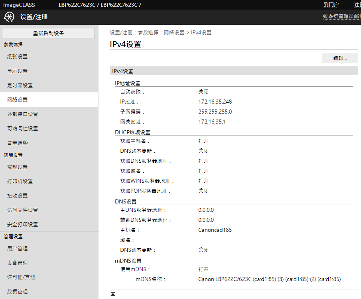
Task: Open the 到门户 link
Action: pos(331,5)
